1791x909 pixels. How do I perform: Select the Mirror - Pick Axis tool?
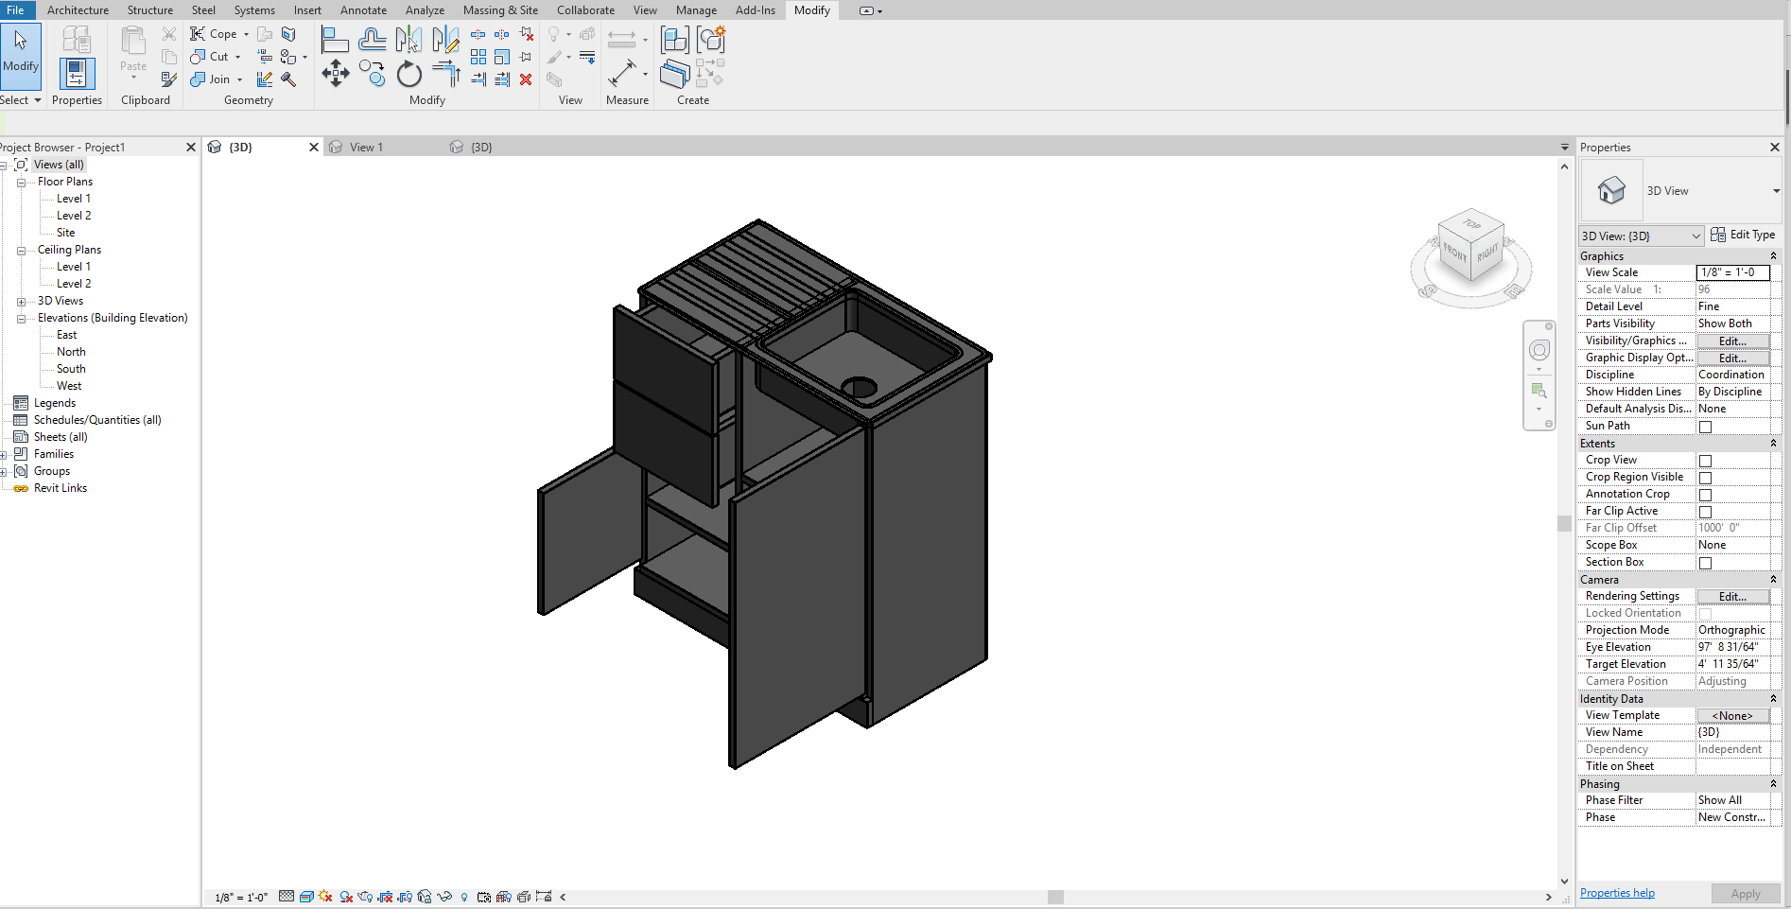pos(409,42)
